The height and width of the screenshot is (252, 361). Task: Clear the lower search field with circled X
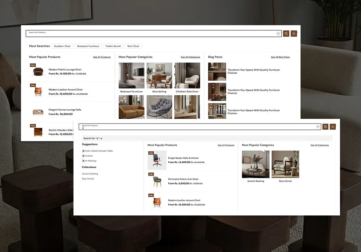pyautogui.click(x=318, y=127)
